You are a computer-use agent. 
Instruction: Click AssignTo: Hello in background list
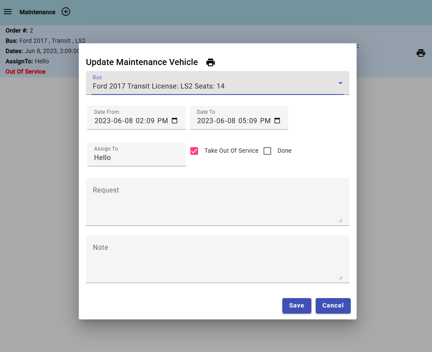tap(27, 61)
